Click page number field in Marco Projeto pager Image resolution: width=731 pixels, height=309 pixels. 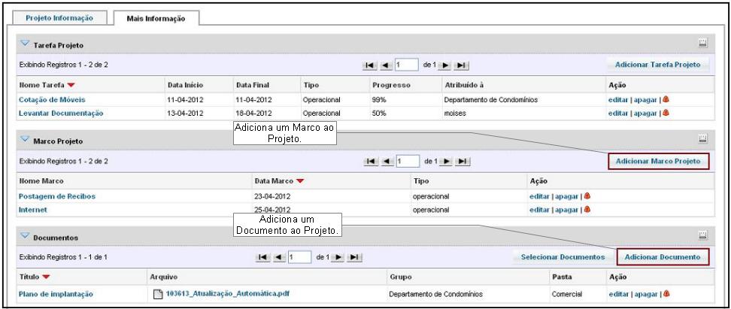tap(408, 161)
